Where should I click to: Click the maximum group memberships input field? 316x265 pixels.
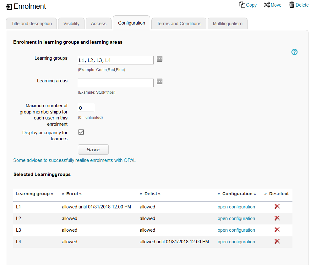[x=86, y=108]
